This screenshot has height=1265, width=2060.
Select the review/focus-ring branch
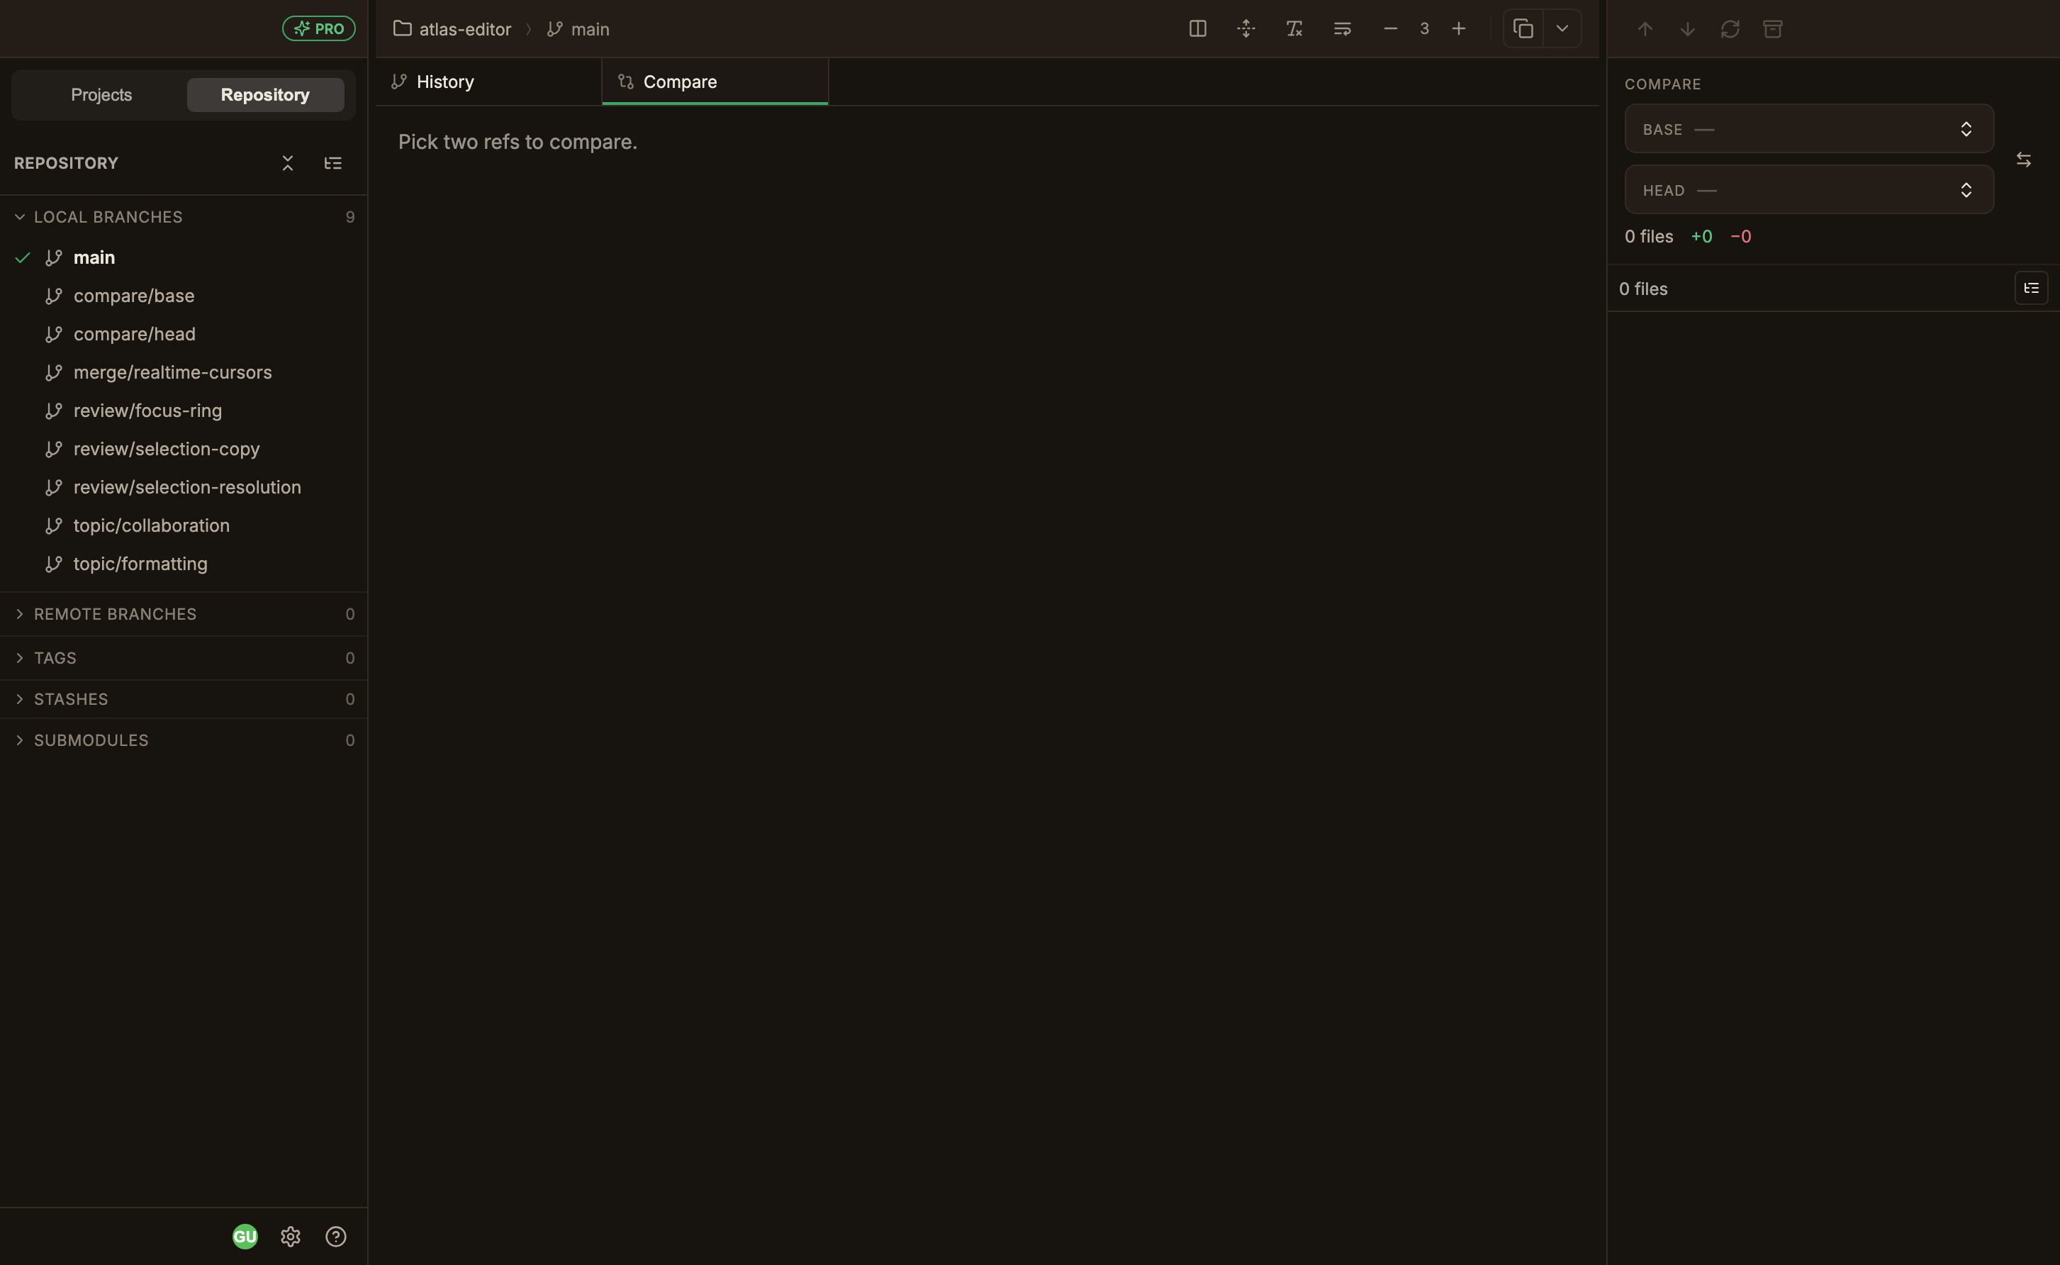coord(184,411)
